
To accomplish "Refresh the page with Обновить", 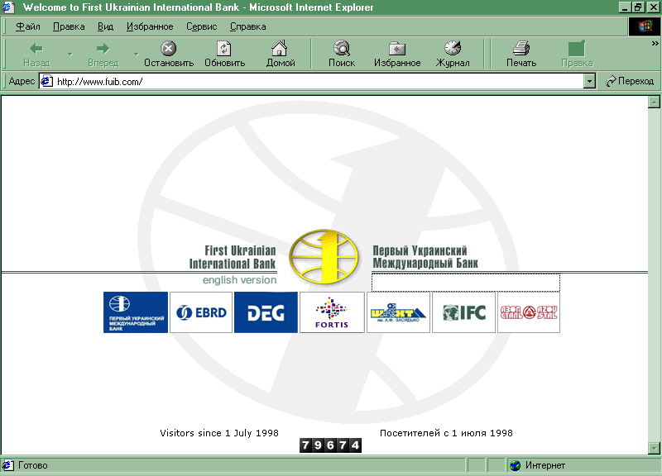I will coord(224,55).
